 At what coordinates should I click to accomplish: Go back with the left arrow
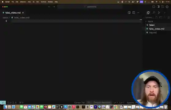(x=49, y=7)
